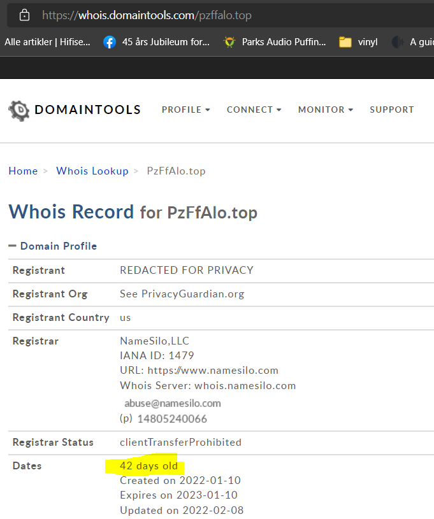Select the Whois Server whois.namesilo.com text
Image resolution: width=434 pixels, height=519 pixels.
pyautogui.click(x=208, y=386)
